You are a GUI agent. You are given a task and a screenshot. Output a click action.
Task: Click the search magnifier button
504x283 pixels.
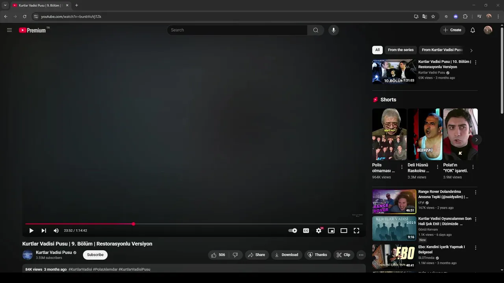click(x=316, y=30)
